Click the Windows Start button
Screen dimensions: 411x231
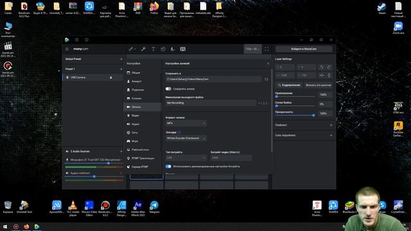5,227
